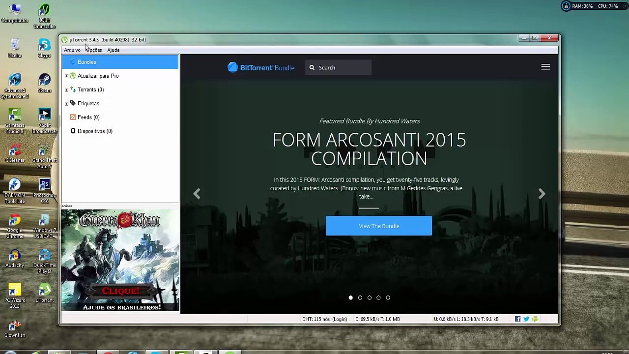The width and height of the screenshot is (629, 354).
Task: Open IObit Uninstaller desktop icon
Action: coord(44,17)
